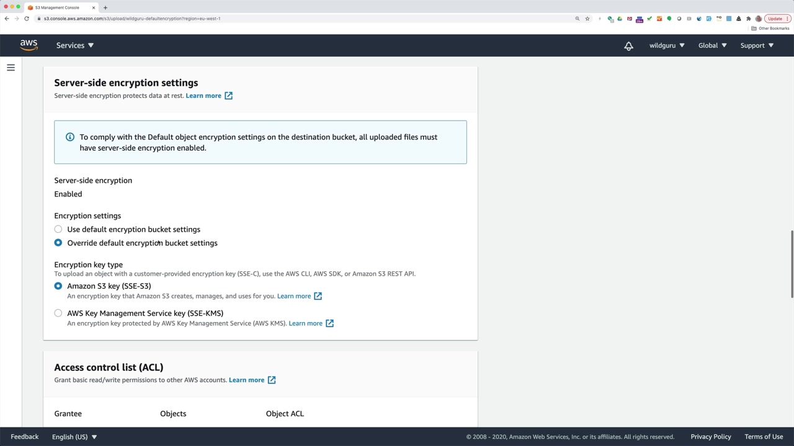Open the notifications bell
794x446 pixels.
[628, 46]
